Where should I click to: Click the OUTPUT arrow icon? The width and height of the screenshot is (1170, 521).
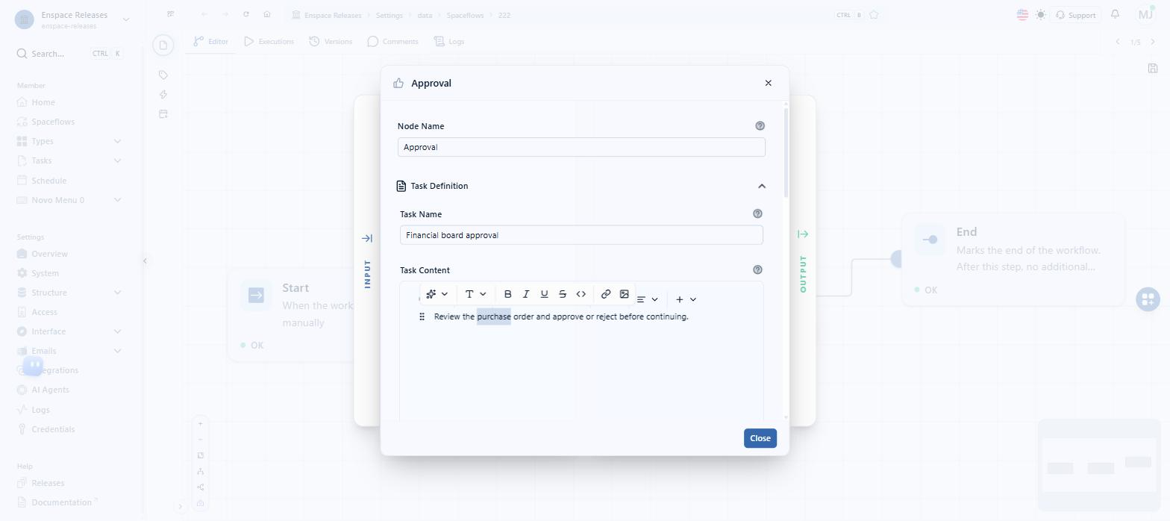click(803, 234)
